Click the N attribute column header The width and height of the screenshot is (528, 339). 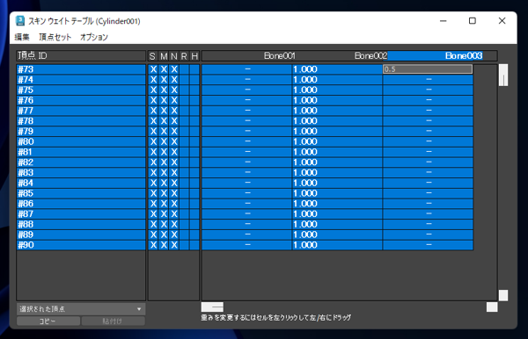pyautogui.click(x=173, y=56)
